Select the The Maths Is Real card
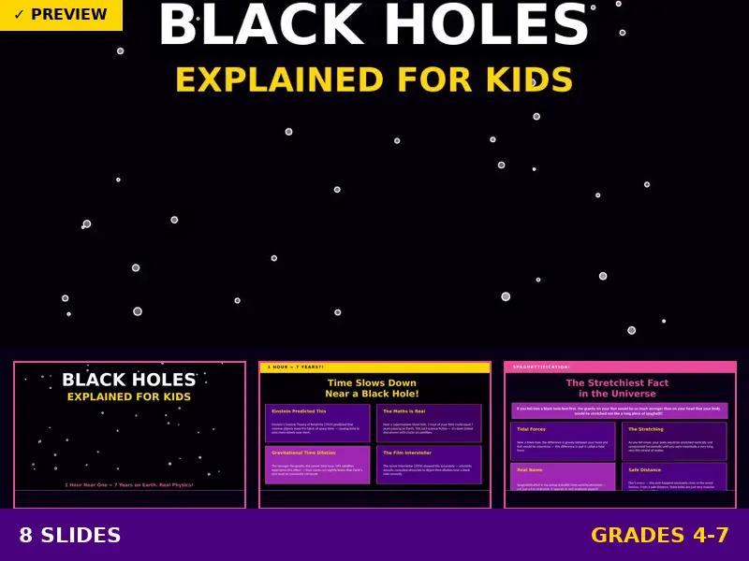749x561 pixels. click(x=429, y=424)
